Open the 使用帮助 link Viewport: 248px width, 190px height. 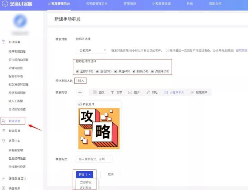click(x=242, y=50)
